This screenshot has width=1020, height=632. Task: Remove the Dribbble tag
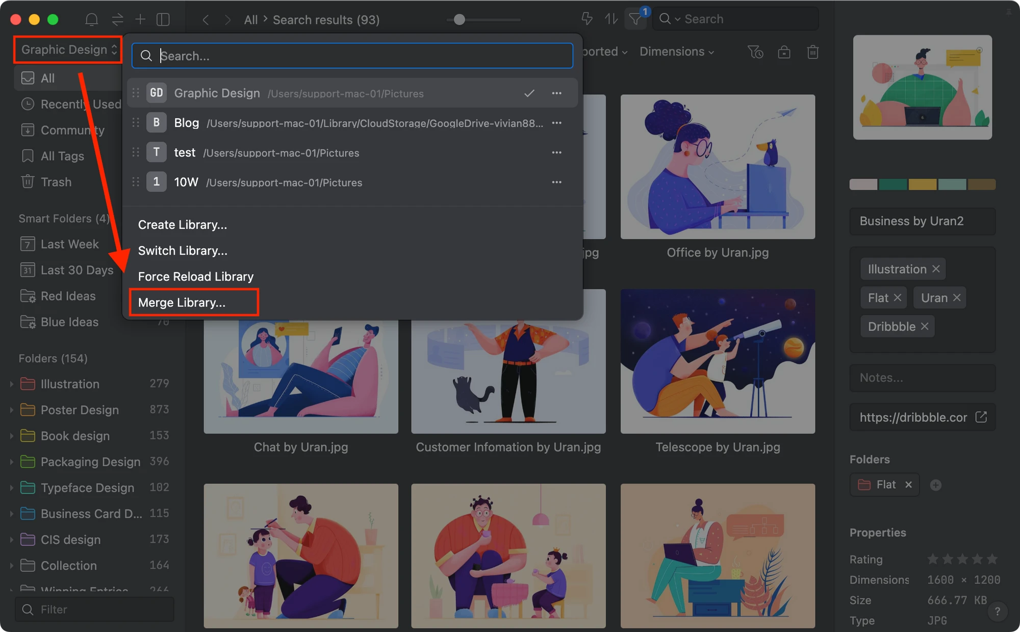coord(925,326)
